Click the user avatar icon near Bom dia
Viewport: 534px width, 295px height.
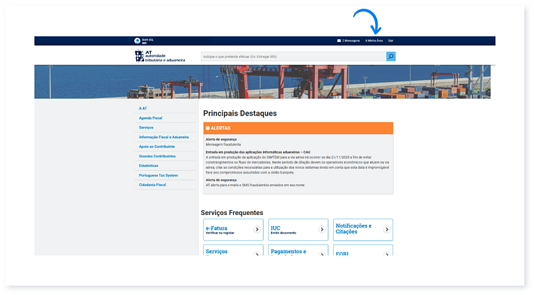(x=137, y=41)
